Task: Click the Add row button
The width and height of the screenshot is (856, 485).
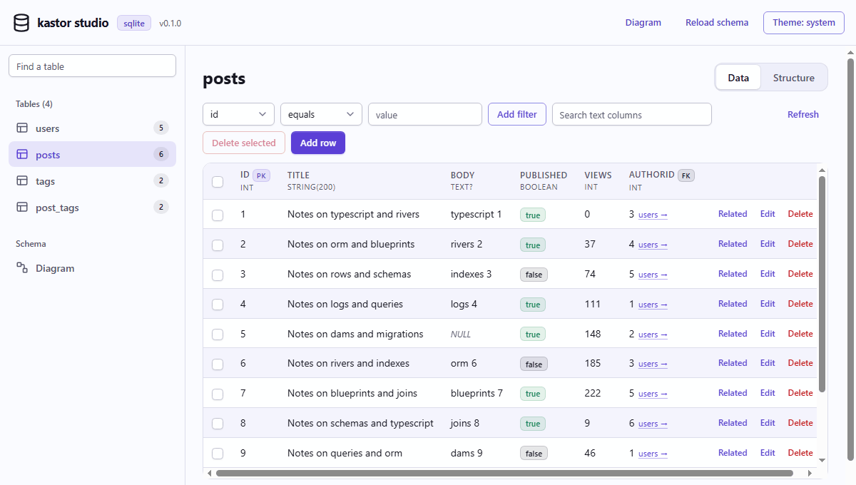Action: click(x=318, y=143)
